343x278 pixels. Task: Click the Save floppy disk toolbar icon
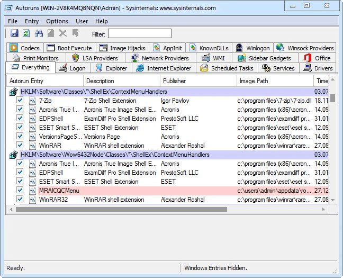pyautogui.click(x=14, y=33)
